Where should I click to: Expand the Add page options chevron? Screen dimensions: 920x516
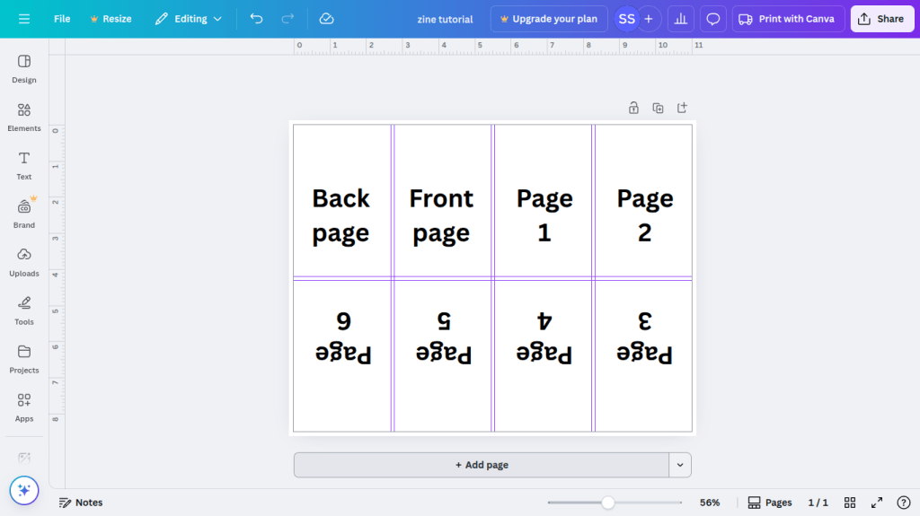[x=680, y=465]
